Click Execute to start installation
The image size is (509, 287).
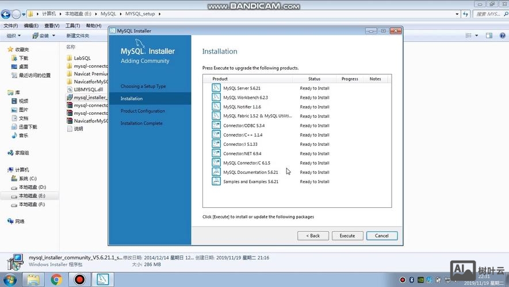click(x=347, y=236)
